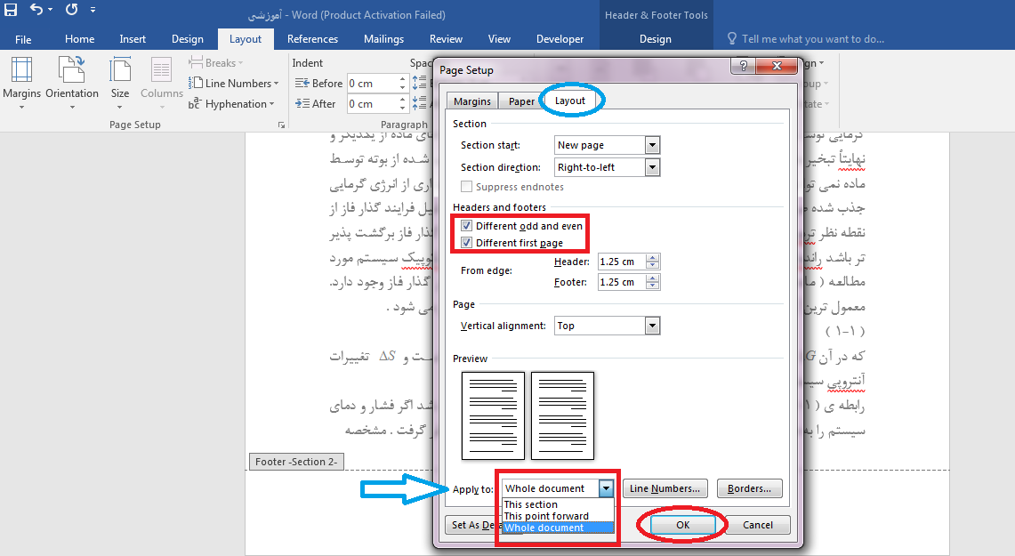Click the dialog Help question mark icon
This screenshot has height=556, width=1015.
tap(743, 68)
